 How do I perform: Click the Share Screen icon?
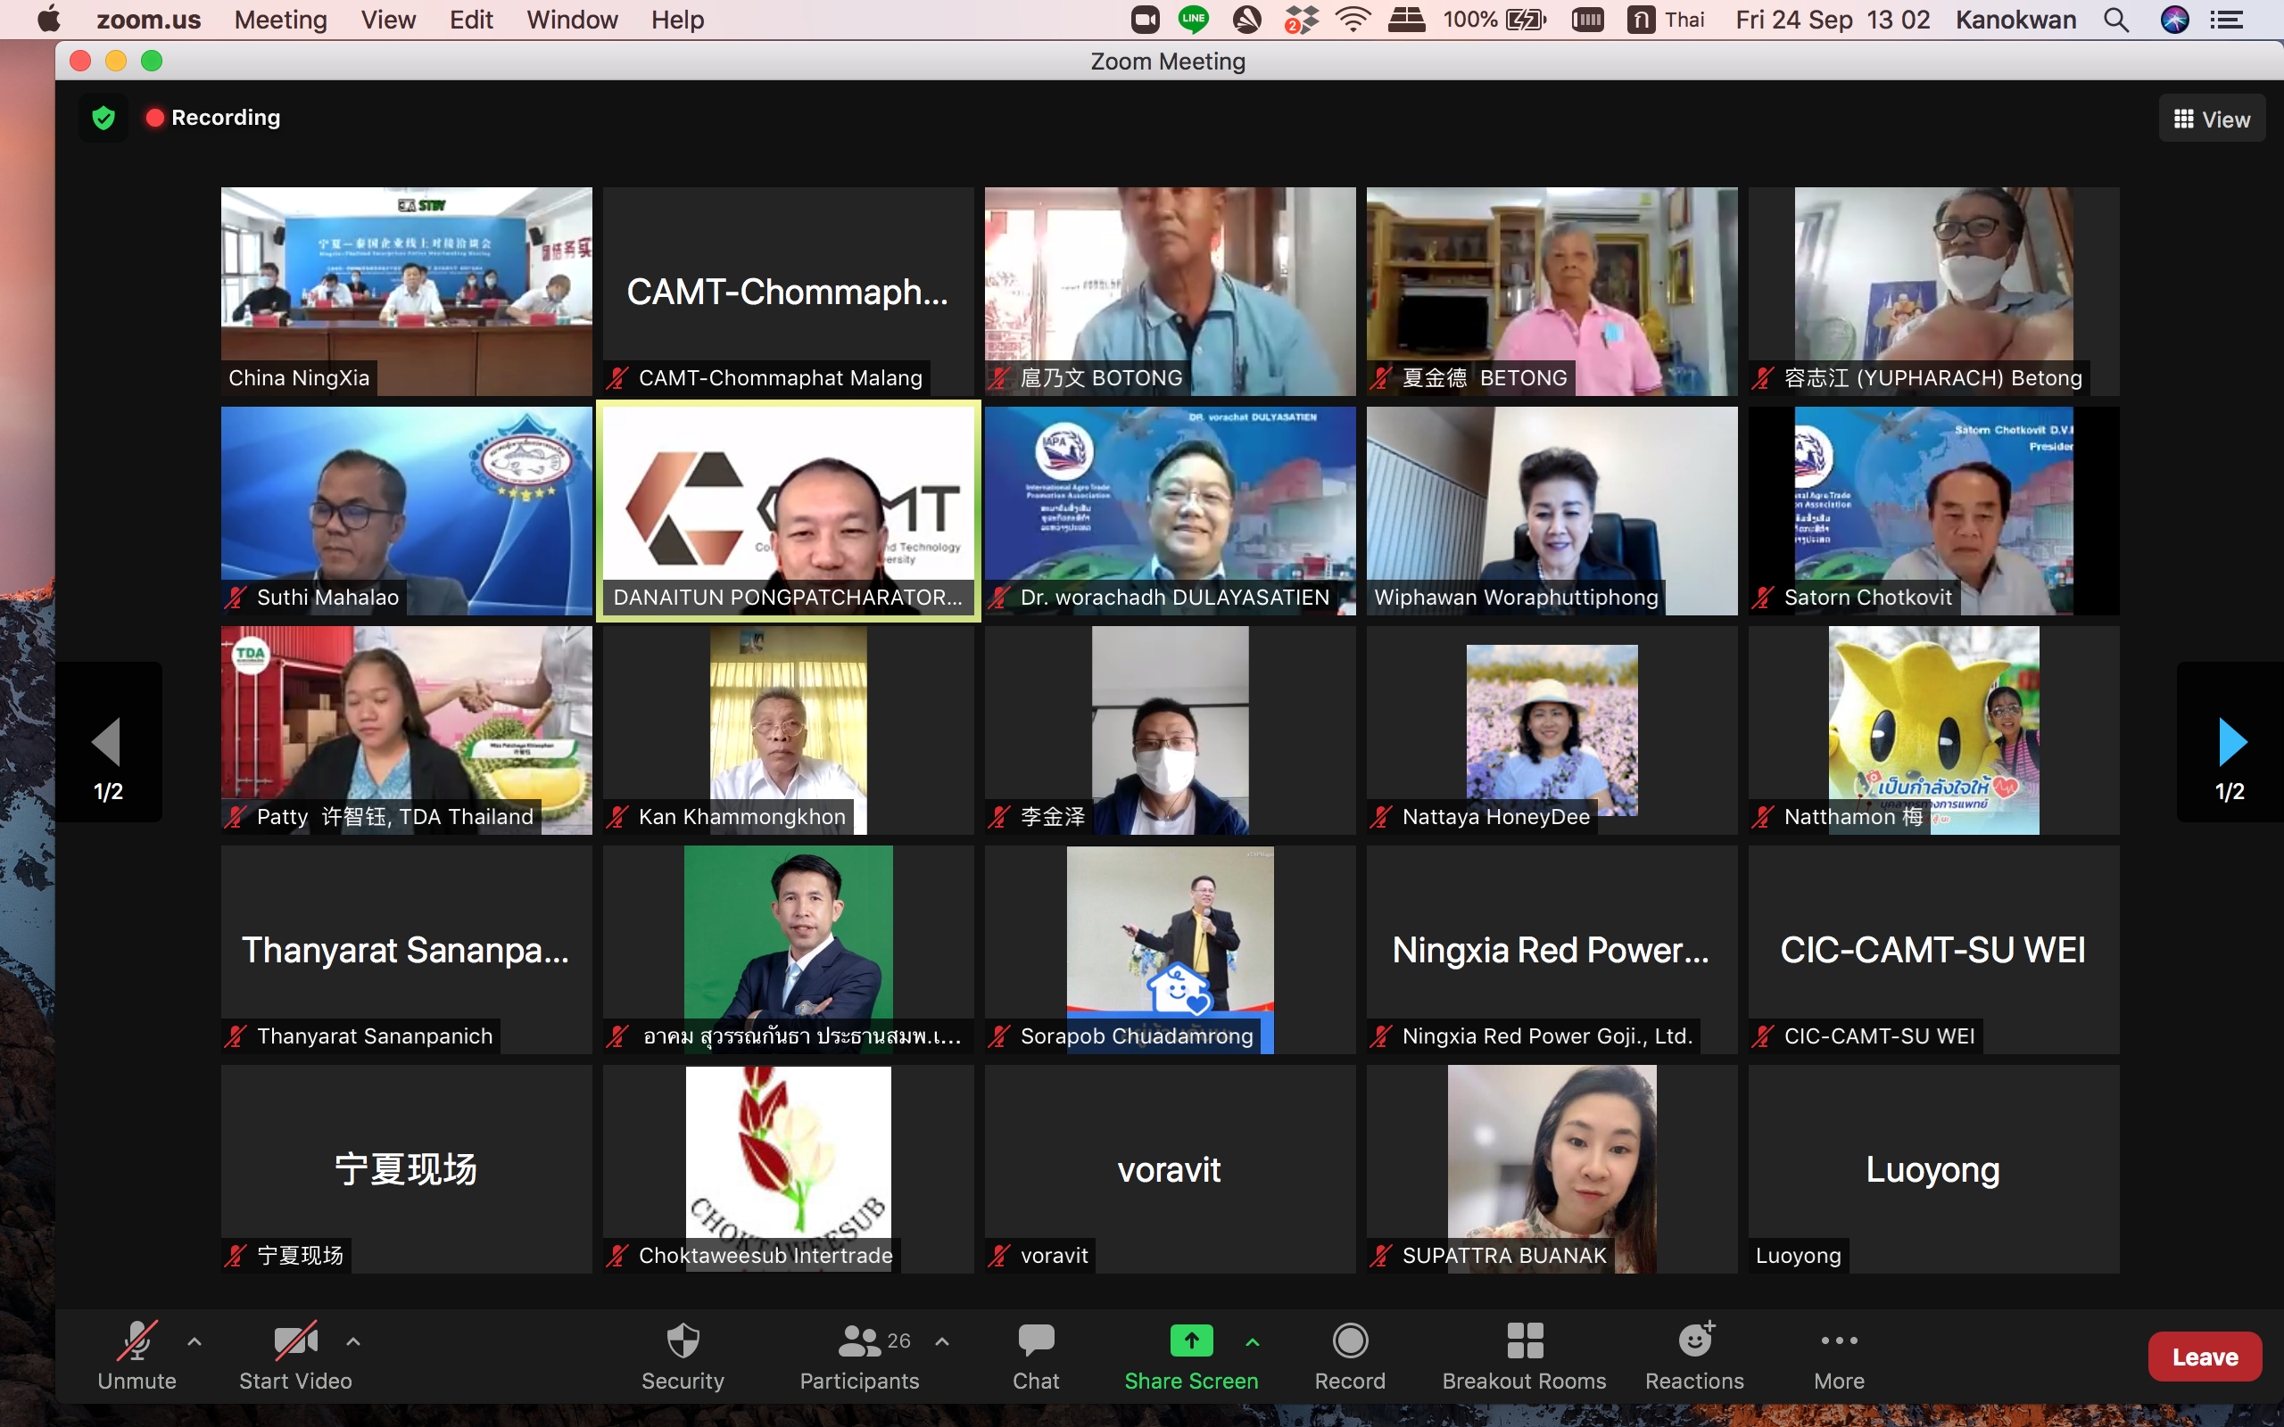pyautogui.click(x=1191, y=1341)
